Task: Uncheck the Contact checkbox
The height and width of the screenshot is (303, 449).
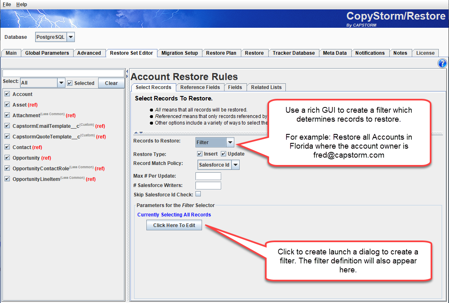Action: pyautogui.click(x=7, y=147)
